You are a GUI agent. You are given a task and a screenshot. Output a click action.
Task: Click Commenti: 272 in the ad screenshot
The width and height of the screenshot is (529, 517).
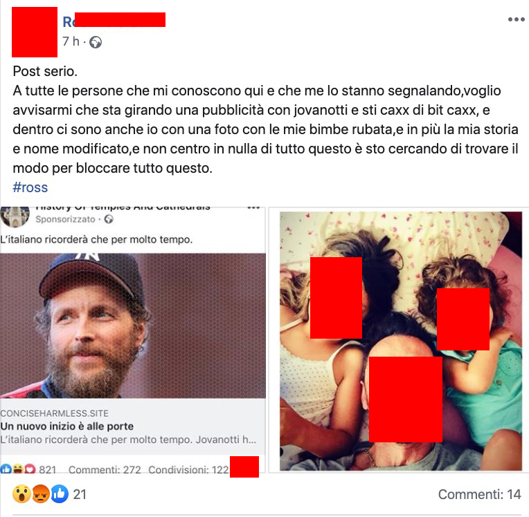coord(105,469)
